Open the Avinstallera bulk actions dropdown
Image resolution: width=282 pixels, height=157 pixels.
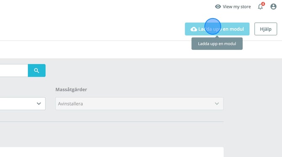tap(139, 104)
